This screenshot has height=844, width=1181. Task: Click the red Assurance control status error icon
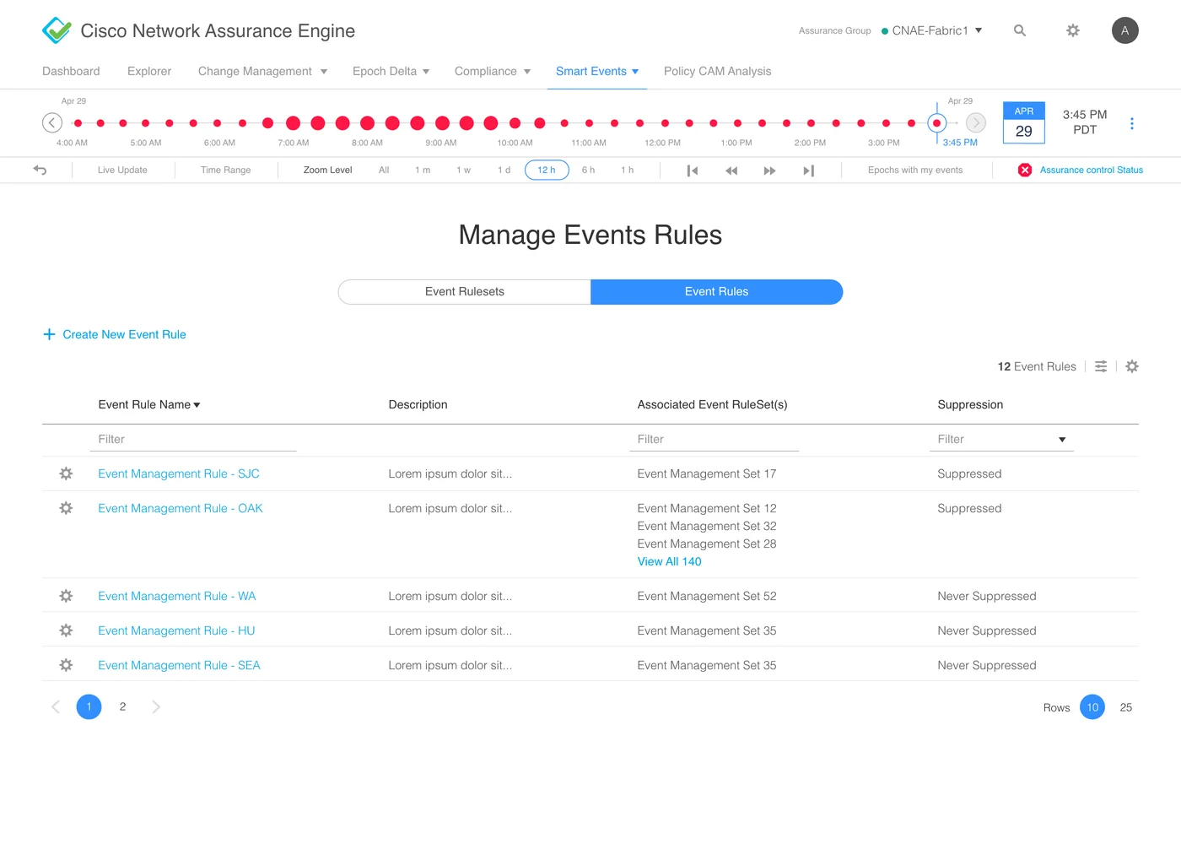[1025, 170]
